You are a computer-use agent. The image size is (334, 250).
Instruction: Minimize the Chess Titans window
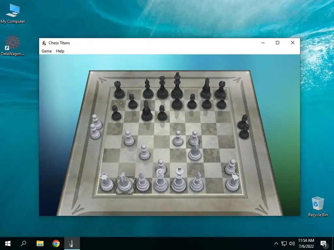click(263, 43)
